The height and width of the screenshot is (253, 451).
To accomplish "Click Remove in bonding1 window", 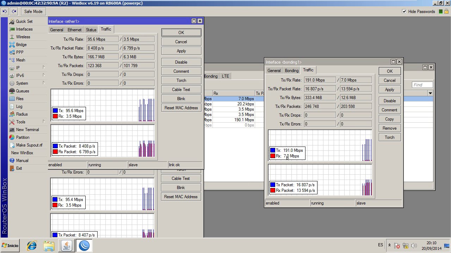I will [x=390, y=128].
